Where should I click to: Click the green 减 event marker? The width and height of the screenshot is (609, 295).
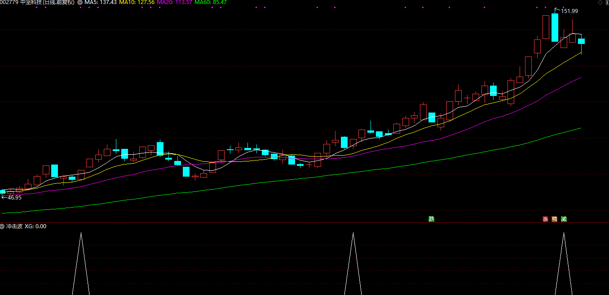click(x=564, y=219)
